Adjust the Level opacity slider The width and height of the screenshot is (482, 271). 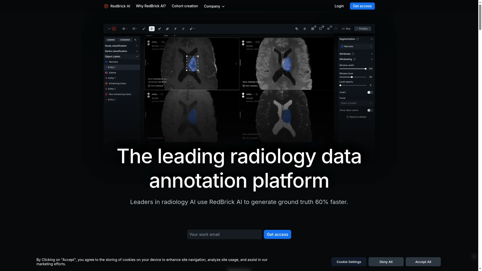point(353,85)
